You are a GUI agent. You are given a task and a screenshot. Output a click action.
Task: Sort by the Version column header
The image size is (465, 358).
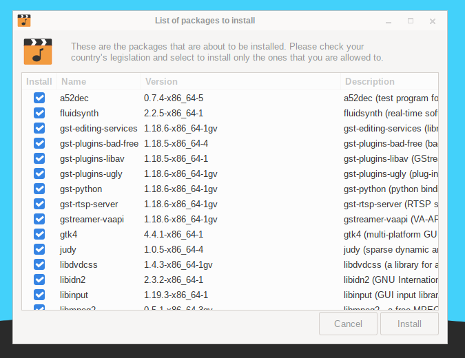[240, 81]
